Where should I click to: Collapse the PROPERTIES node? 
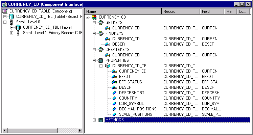coord(94,60)
